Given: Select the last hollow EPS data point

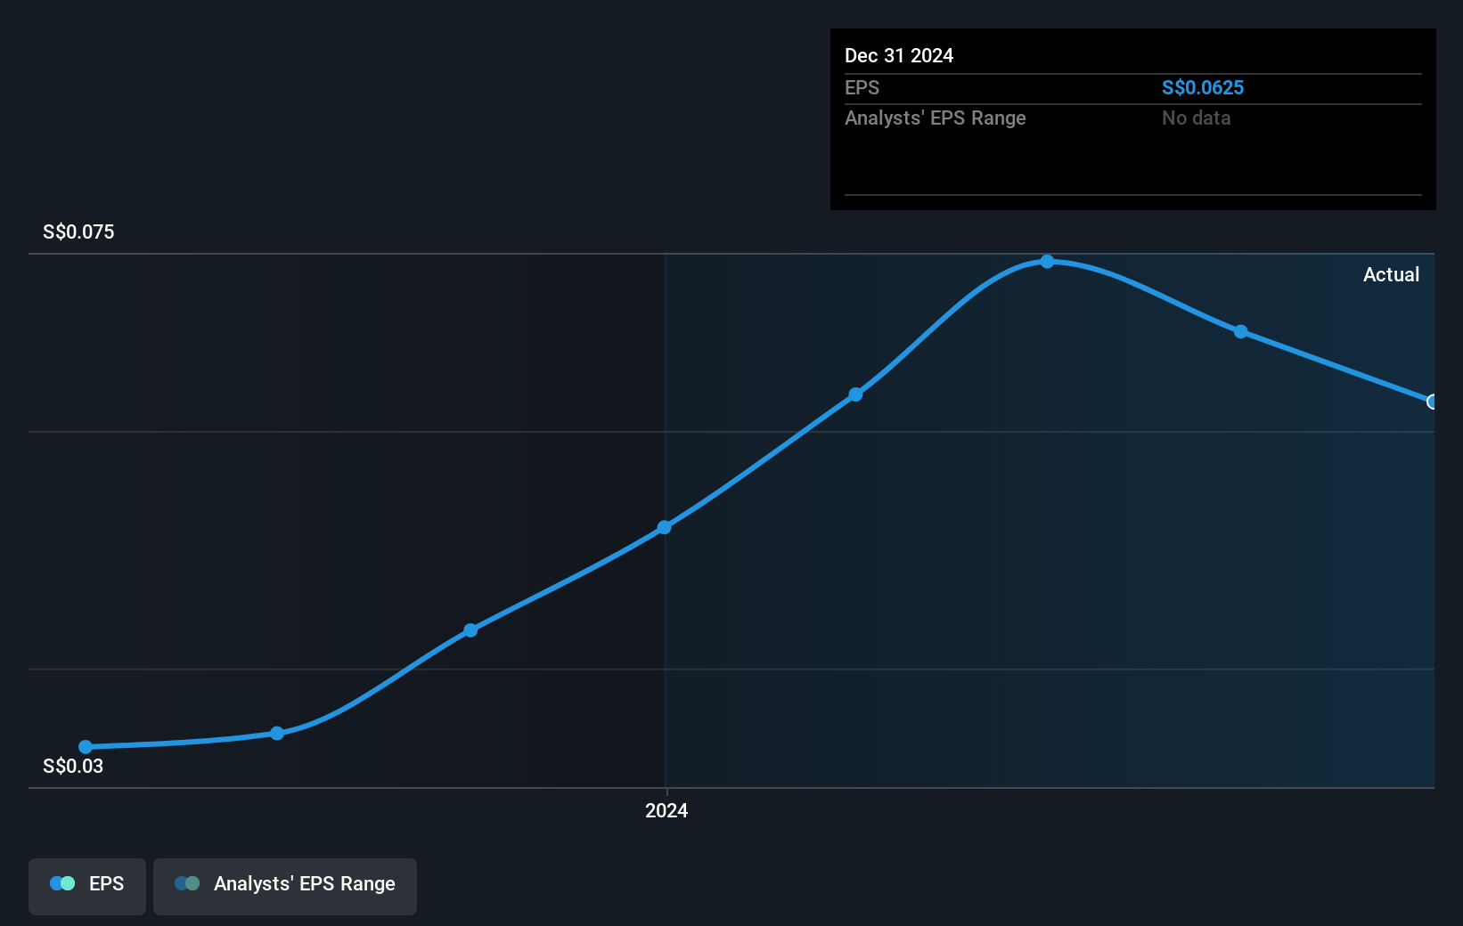Looking at the screenshot, I should tap(1433, 402).
